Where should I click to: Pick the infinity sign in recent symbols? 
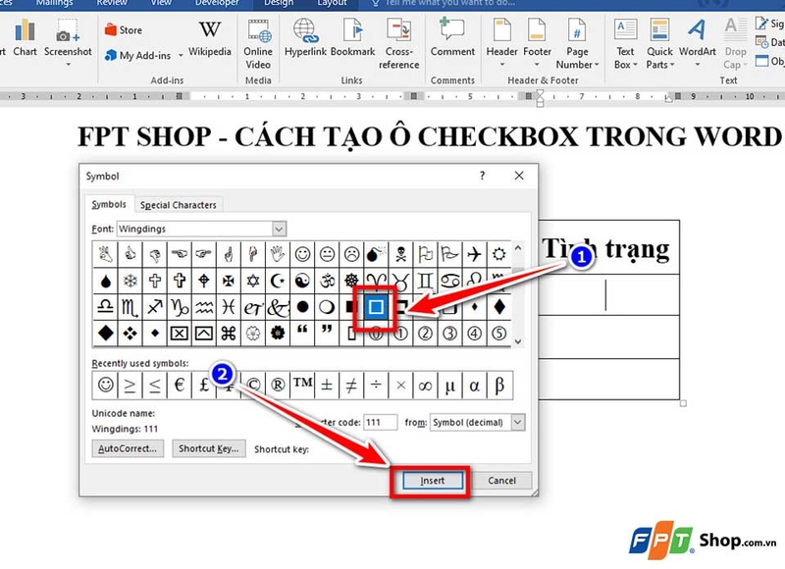(x=425, y=385)
